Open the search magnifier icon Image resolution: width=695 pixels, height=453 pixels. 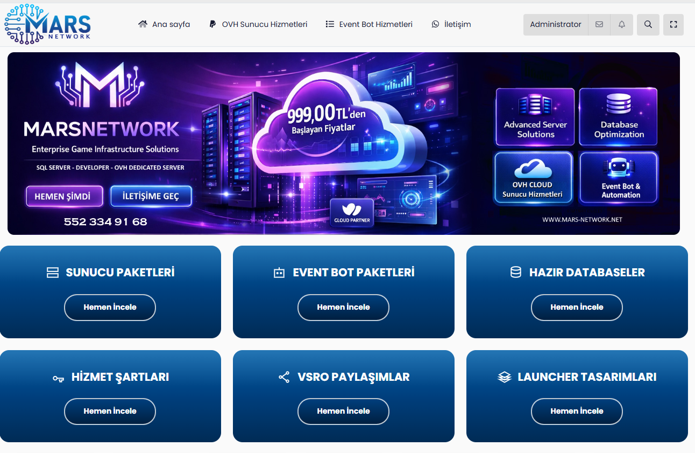click(x=648, y=24)
